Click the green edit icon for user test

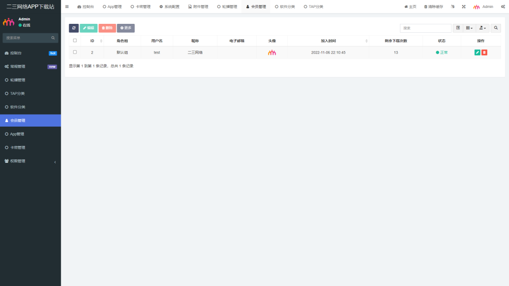click(477, 52)
